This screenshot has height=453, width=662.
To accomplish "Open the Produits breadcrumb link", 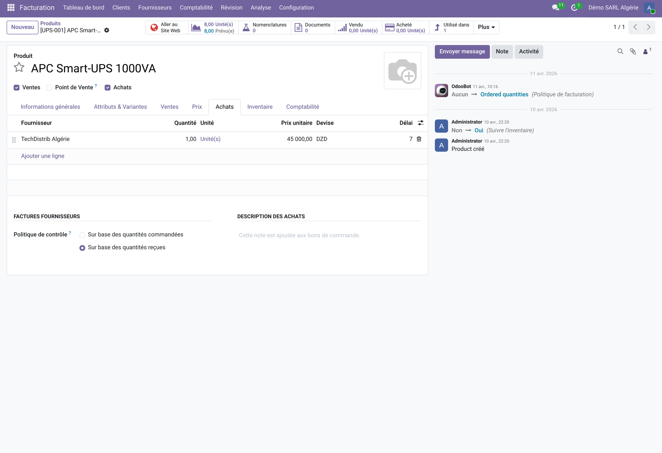I will coord(50,23).
